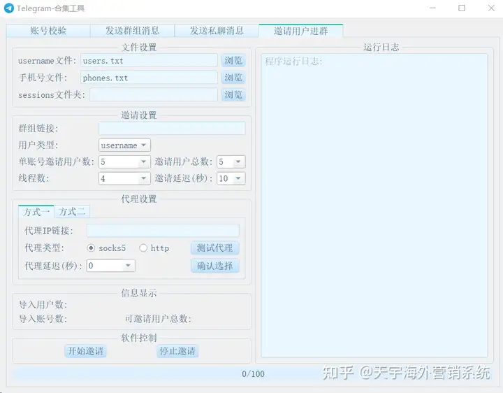Stop inviting with 停止邀请 button
This screenshot has width=503, height=393.
[x=177, y=351]
